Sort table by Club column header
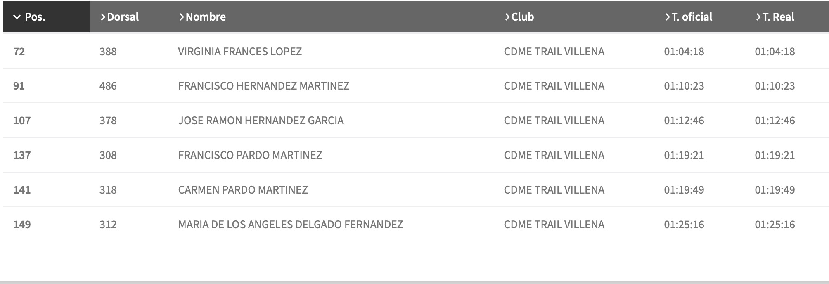Image resolution: width=829 pixels, height=284 pixels. point(522,17)
